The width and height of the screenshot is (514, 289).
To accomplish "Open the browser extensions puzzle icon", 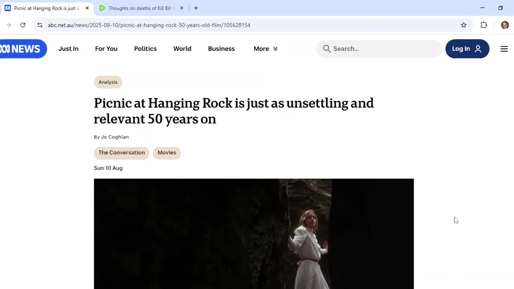I will coord(484,25).
